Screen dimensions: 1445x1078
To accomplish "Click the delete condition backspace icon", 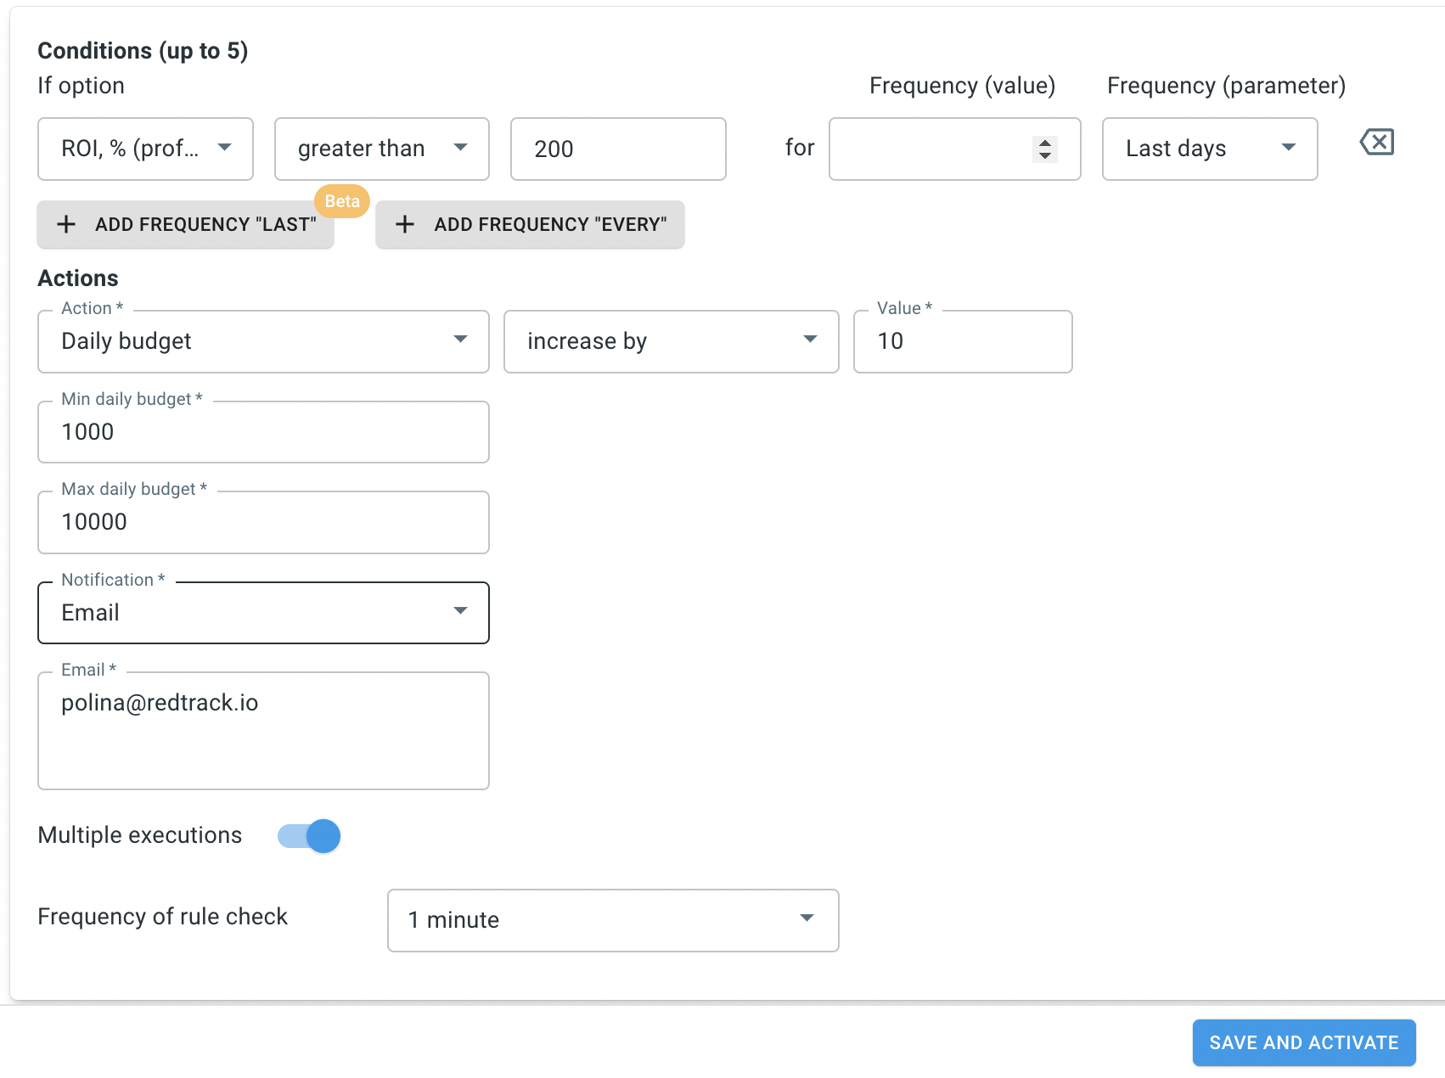I will click(x=1376, y=142).
